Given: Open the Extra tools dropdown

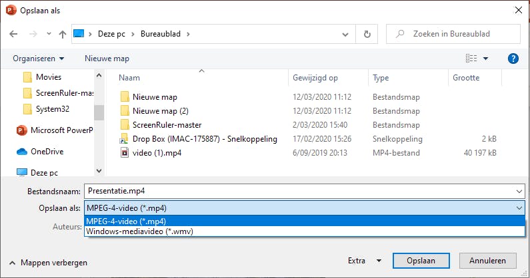Looking at the screenshot, I should 364,261.
